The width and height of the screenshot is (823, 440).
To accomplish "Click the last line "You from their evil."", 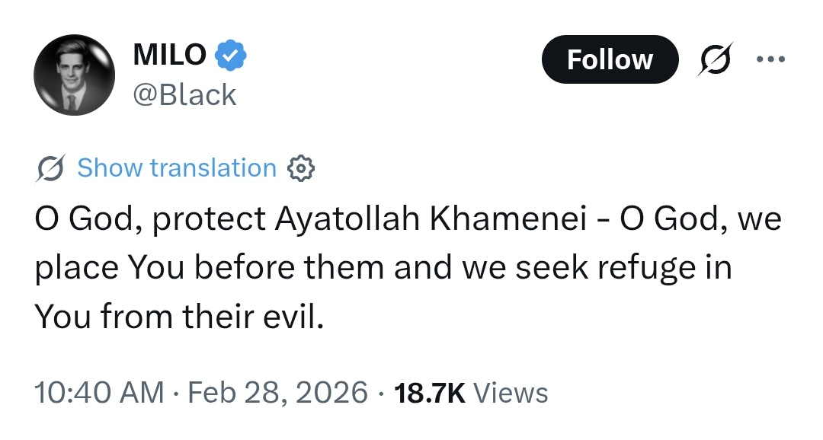I will (179, 317).
